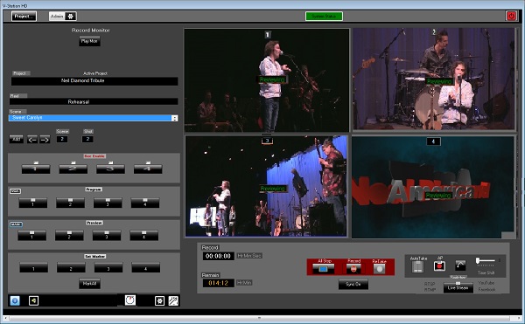This screenshot has width=525, height=324.
Task: Click the blue info icon
Action: [15, 300]
